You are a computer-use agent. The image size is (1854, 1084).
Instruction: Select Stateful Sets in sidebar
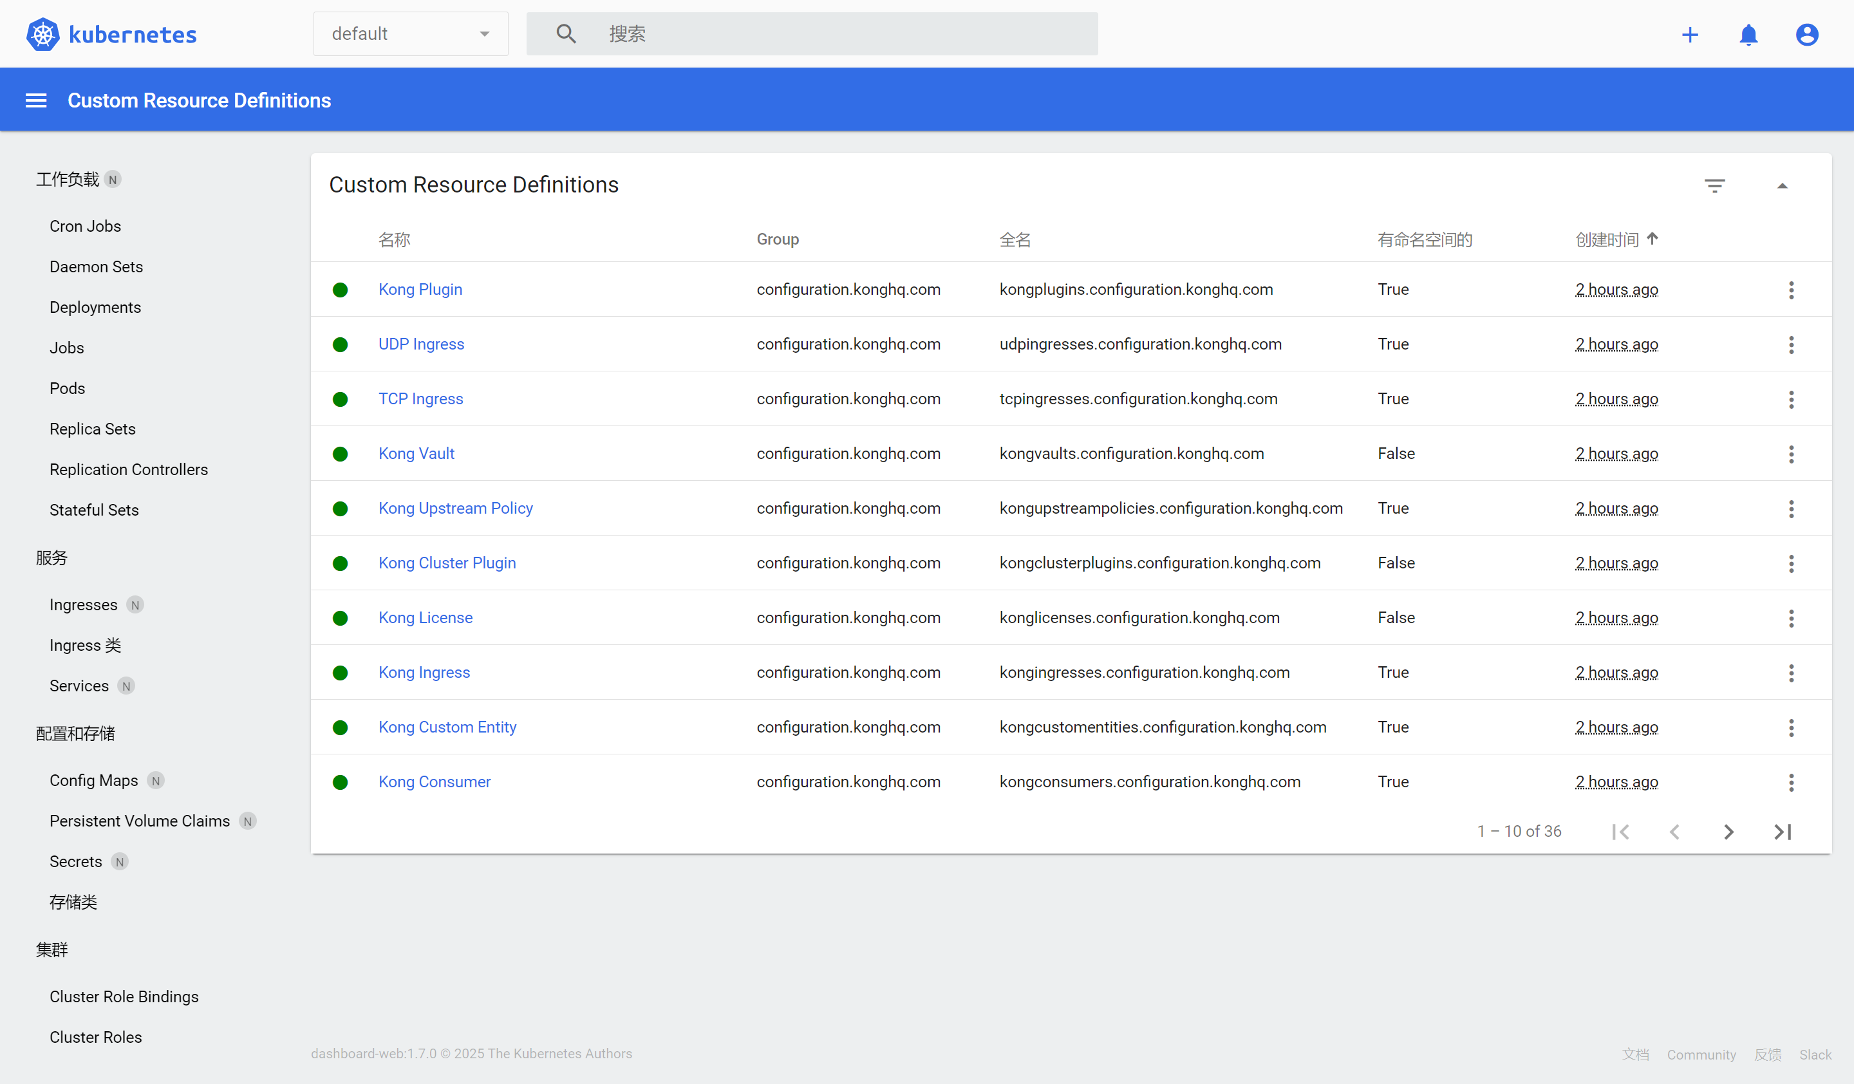(x=94, y=510)
